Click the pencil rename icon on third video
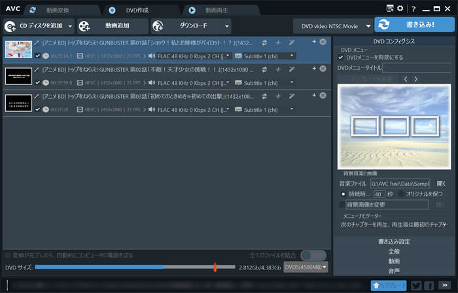The height and width of the screenshot is (293, 458). tap(37, 97)
